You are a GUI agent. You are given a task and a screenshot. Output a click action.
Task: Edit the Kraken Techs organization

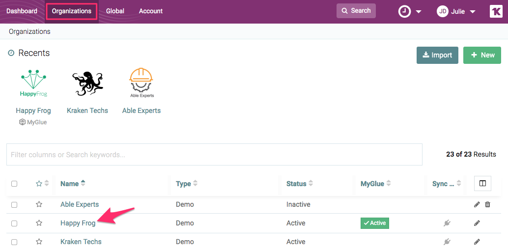tap(477, 242)
